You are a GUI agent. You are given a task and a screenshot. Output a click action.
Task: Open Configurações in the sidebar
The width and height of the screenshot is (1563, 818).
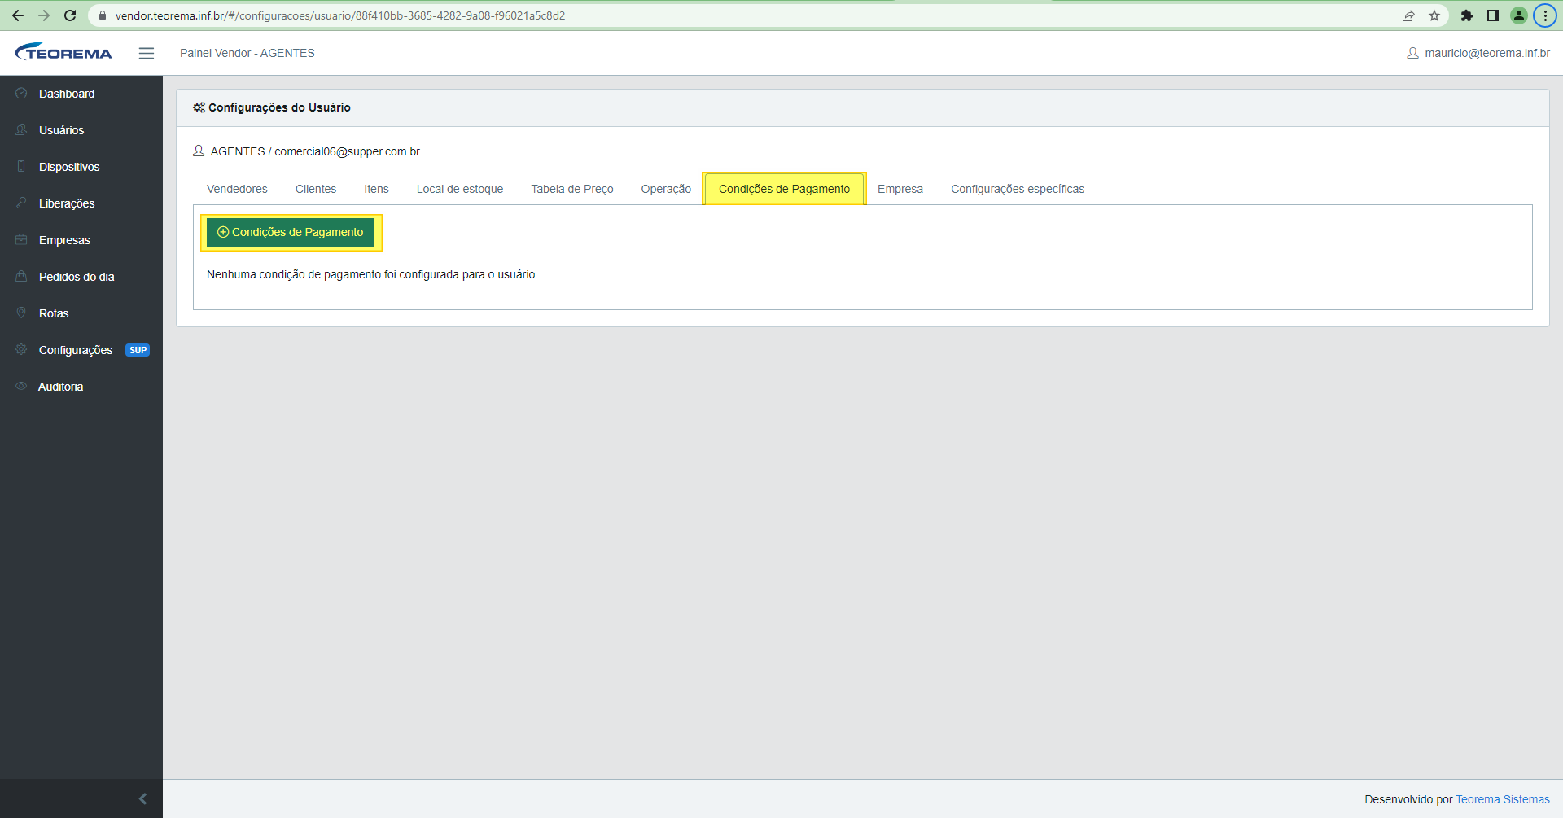(81, 350)
